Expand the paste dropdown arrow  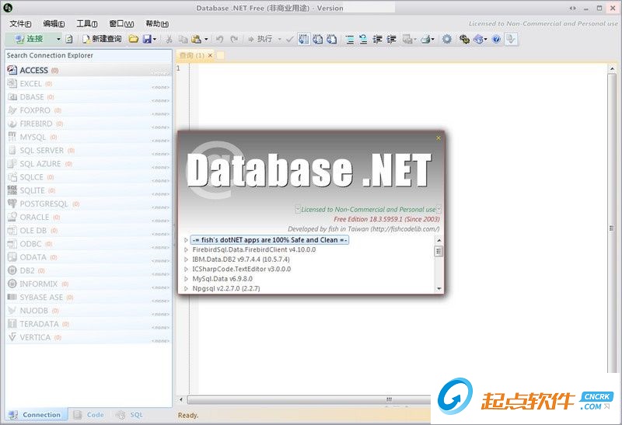(206, 40)
